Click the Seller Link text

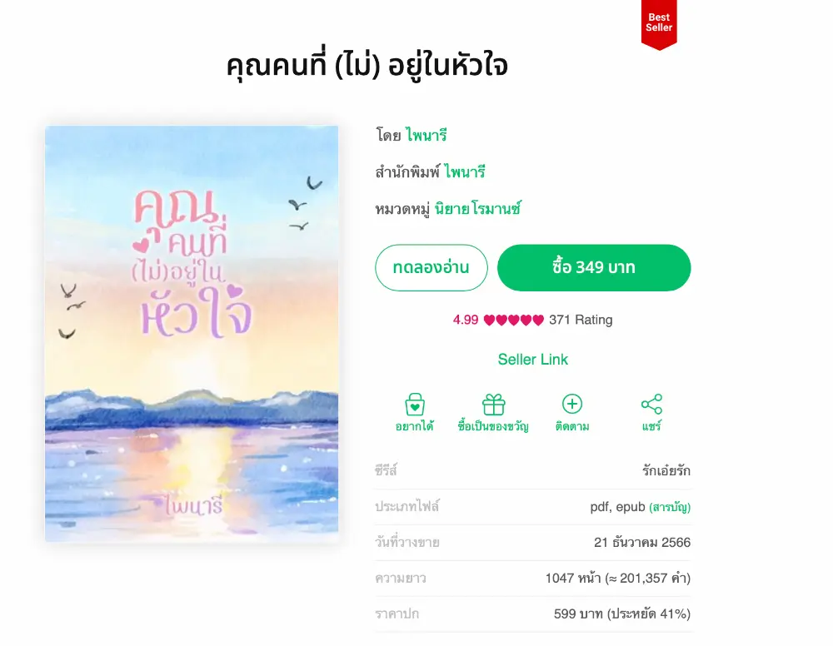point(533,360)
